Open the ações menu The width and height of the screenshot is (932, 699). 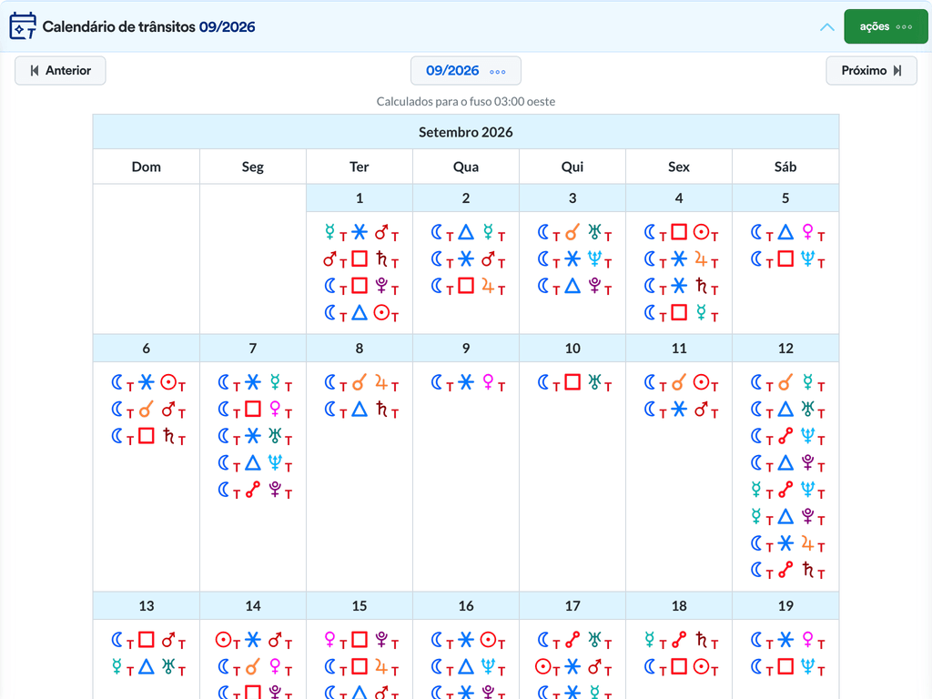[886, 26]
